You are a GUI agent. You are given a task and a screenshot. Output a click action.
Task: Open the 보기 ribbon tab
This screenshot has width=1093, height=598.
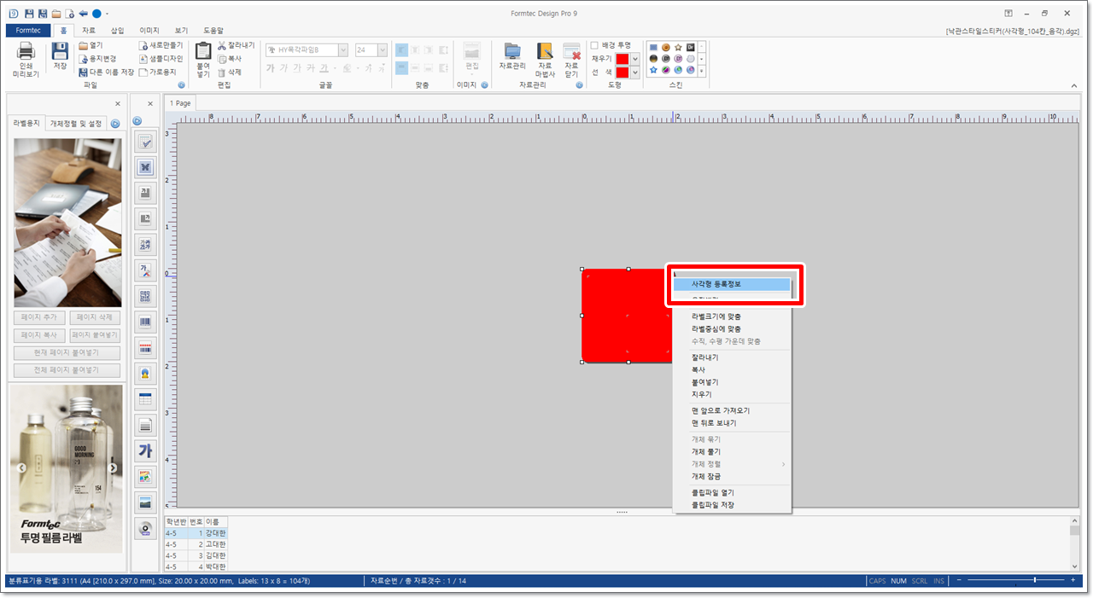181,30
